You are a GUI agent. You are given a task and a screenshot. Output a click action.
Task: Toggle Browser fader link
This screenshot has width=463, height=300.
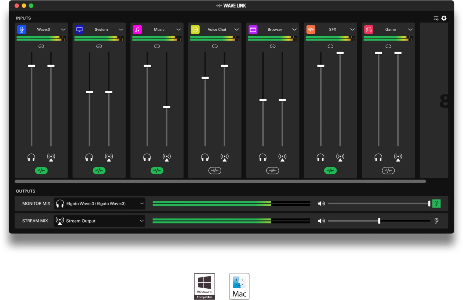(x=273, y=46)
